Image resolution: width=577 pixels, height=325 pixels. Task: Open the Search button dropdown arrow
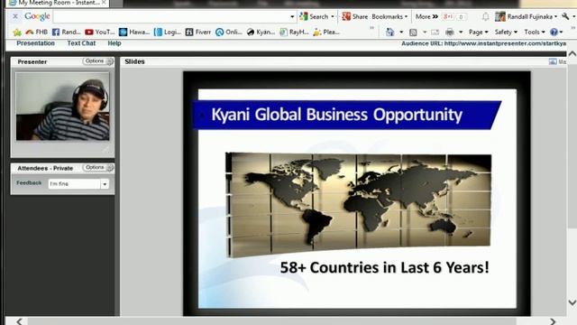click(x=333, y=16)
